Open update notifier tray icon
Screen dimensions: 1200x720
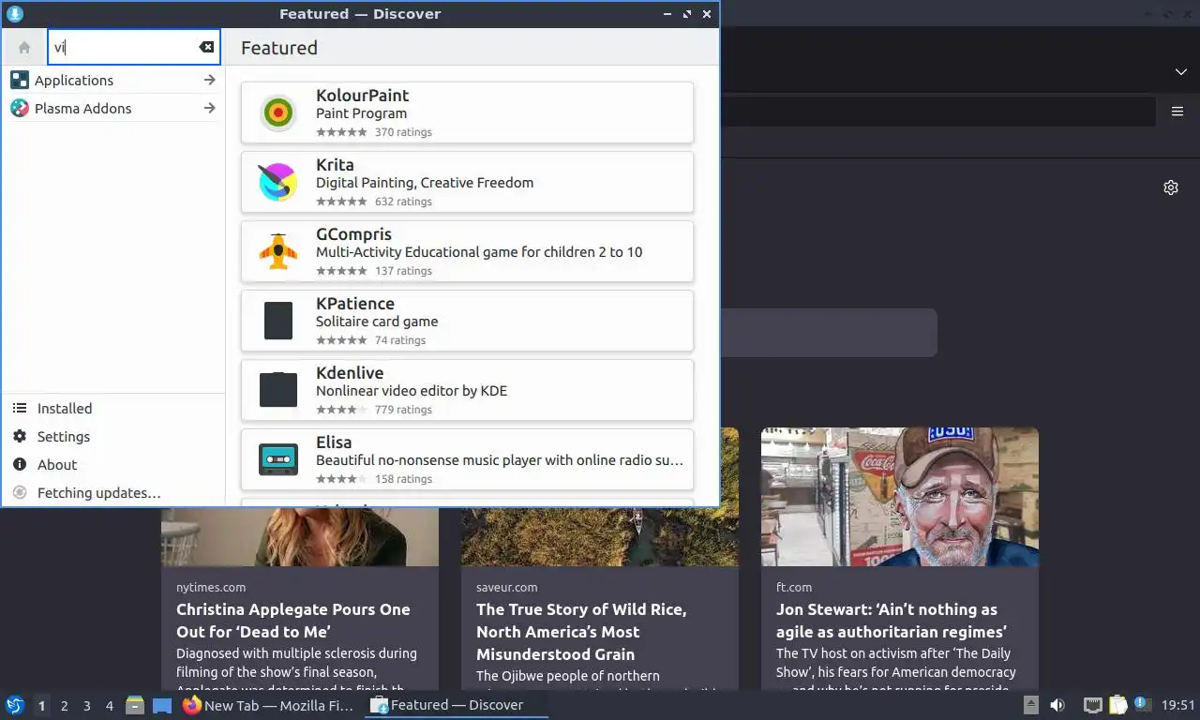pos(1142,704)
